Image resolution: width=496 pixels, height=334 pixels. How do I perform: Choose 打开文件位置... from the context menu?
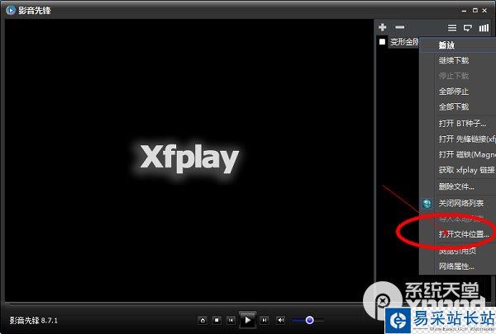tap(457, 234)
